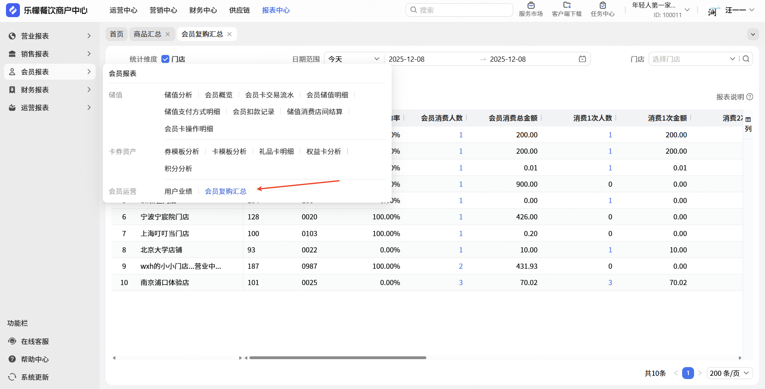Uncheck the 门店 statistics dimension checkbox
This screenshot has height=389, width=765.
coord(165,59)
